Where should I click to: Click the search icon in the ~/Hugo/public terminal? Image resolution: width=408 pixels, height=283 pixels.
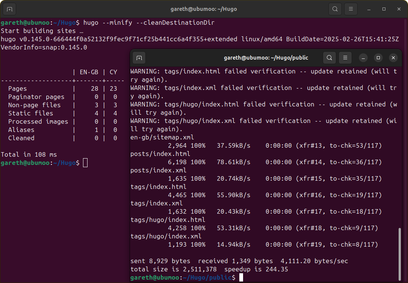tap(329, 58)
